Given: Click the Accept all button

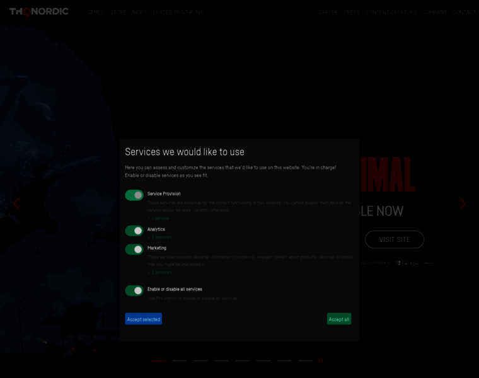Looking at the screenshot, I should (339, 319).
